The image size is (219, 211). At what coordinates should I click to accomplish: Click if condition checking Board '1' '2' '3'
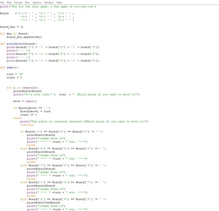pos(61,131)
